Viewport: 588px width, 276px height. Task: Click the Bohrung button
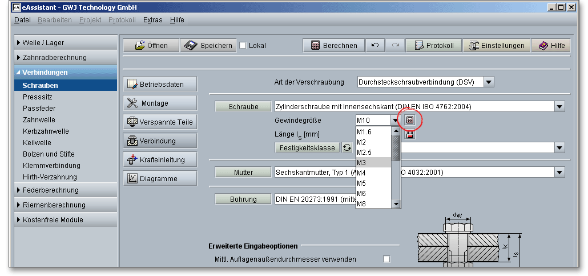click(x=243, y=199)
